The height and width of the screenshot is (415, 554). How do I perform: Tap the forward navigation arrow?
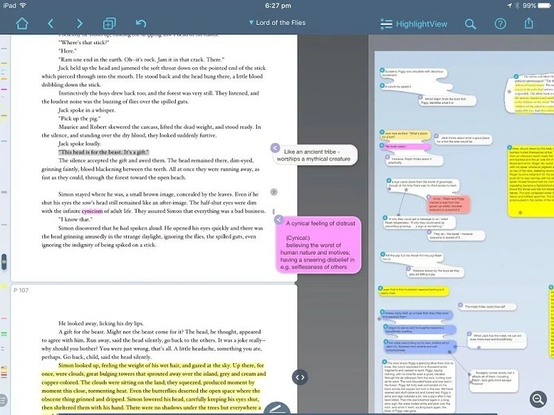(x=80, y=24)
